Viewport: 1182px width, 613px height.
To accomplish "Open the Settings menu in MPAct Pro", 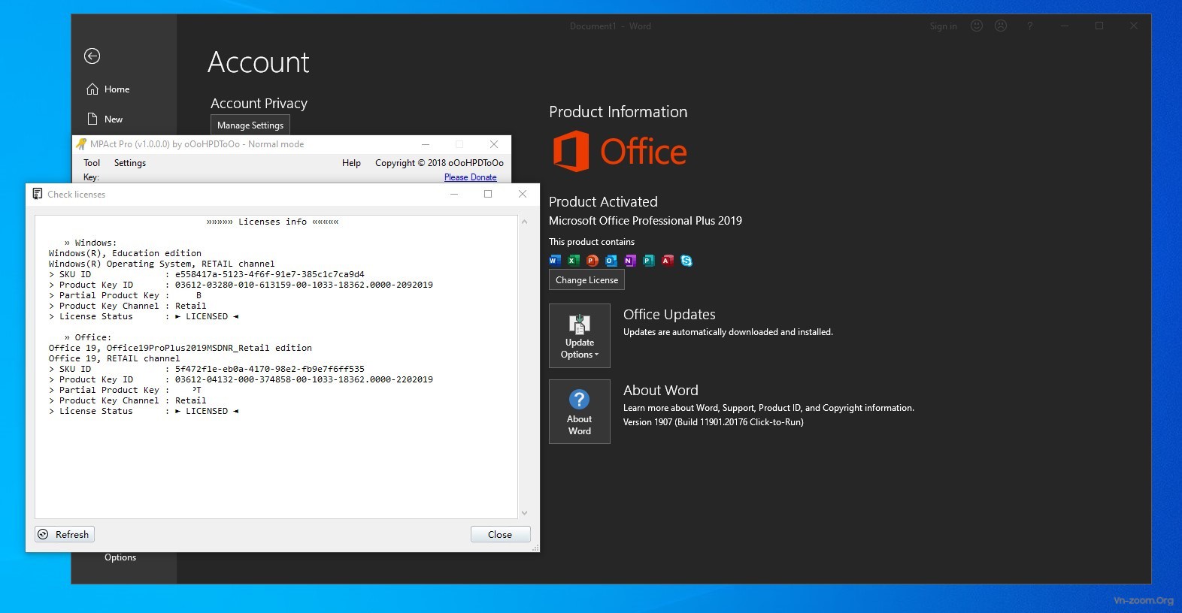I will click(130, 163).
